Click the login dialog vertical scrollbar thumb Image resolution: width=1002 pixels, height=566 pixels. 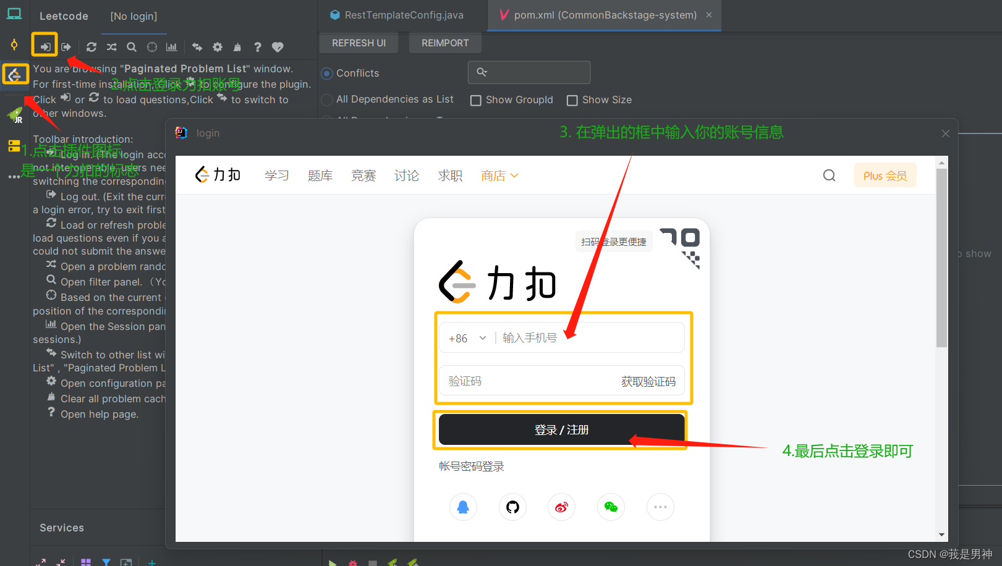941,258
